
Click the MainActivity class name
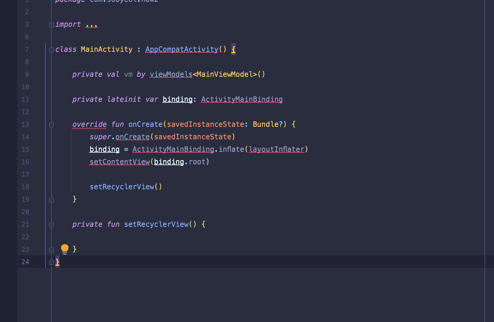click(x=107, y=49)
